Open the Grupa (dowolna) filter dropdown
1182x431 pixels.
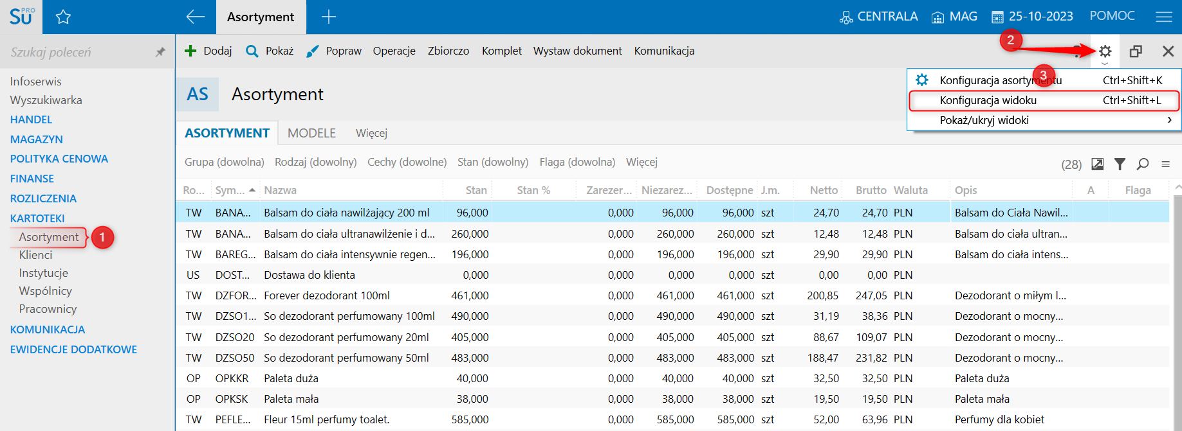point(224,162)
